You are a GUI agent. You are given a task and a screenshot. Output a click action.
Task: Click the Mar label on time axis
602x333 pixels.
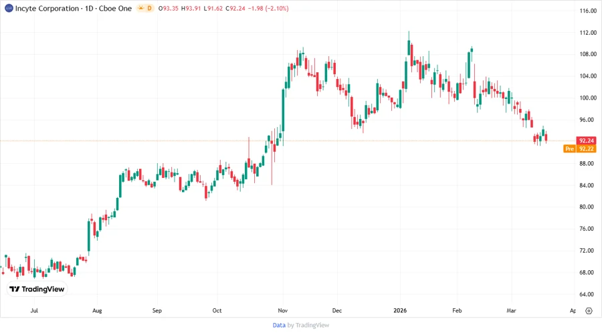pyautogui.click(x=511, y=310)
